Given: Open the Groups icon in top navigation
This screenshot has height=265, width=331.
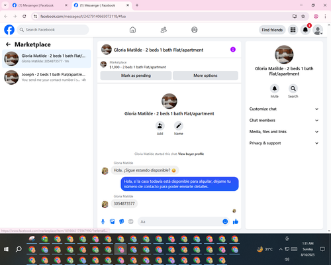Looking at the screenshot, I should tap(195, 30).
